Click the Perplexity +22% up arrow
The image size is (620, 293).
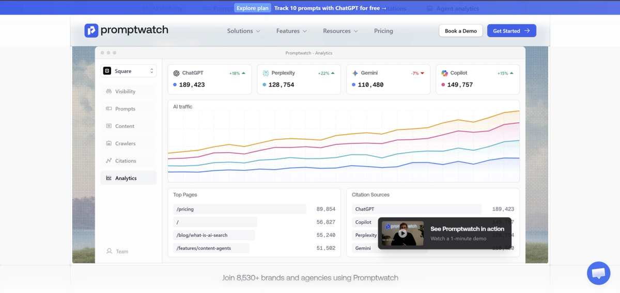(x=333, y=73)
